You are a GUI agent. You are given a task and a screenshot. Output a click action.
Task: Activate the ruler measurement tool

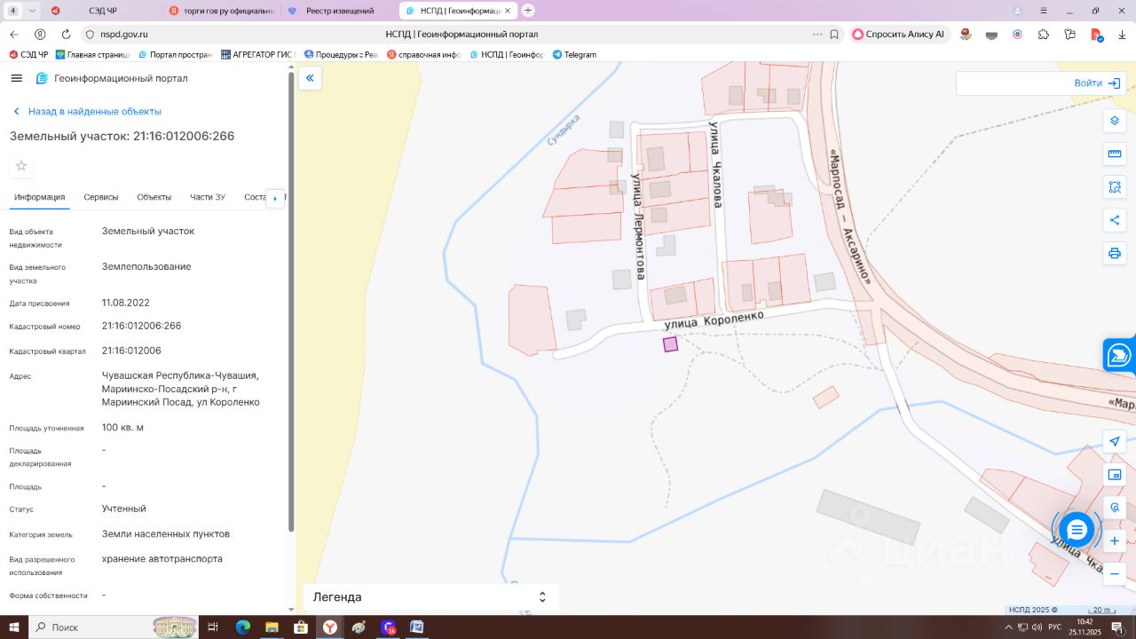coord(1115,154)
